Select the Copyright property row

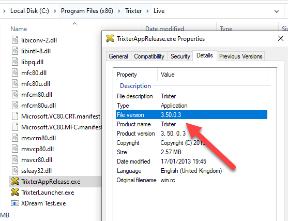(192, 143)
